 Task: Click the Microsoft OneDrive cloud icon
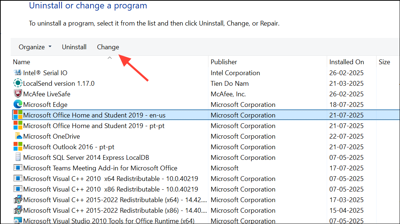pyautogui.click(x=18, y=136)
